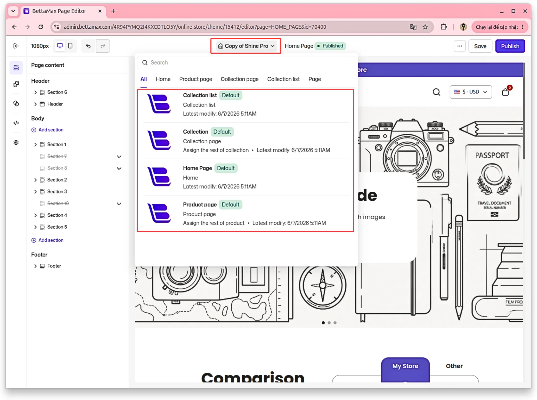Translate this page icon in address bar
Image resolution: width=537 pixels, height=400 pixels.
pyautogui.click(x=413, y=27)
